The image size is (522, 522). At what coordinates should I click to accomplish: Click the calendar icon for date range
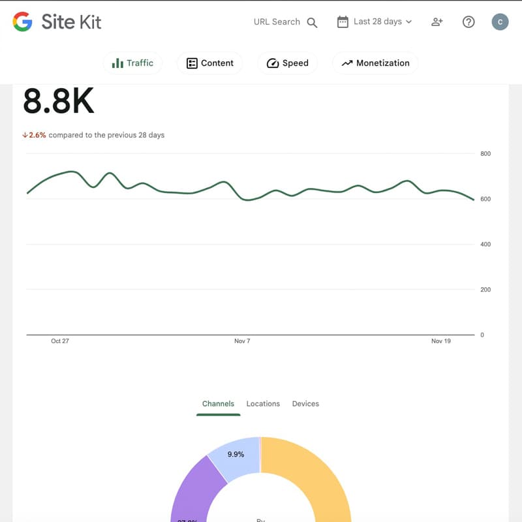click(343, 22)
